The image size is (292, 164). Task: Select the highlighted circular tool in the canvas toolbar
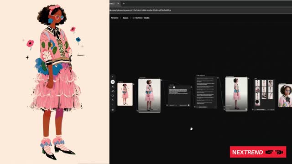[113, 82]
